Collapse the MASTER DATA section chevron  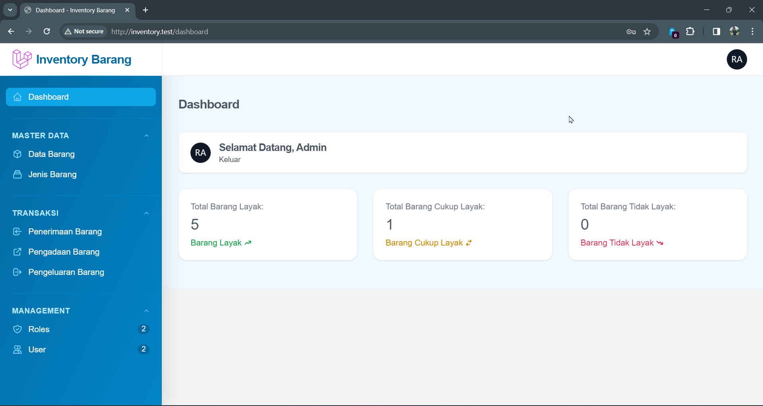147,136
